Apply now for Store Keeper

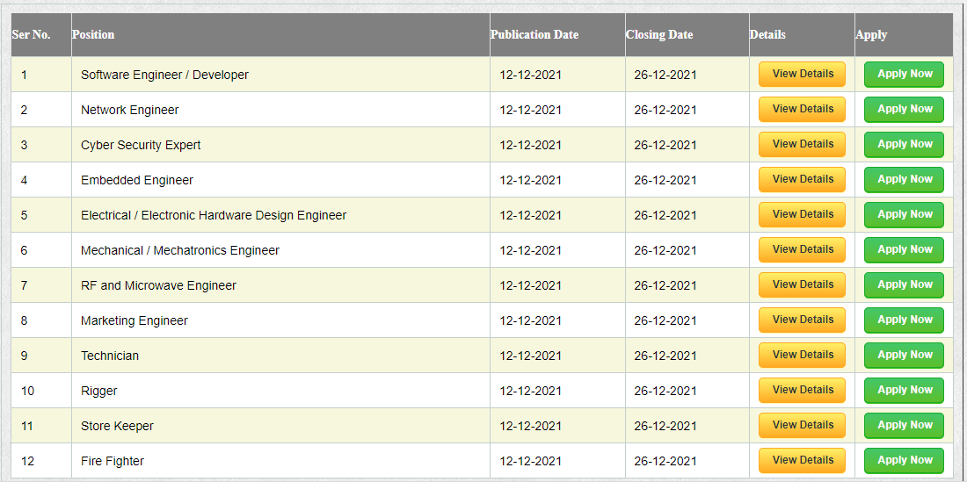(904, 425)
